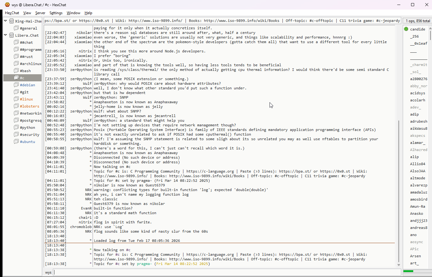Select user __0x1eaf in the user list
Viewport: 432px width, 277px height.
tap(418, 43)
